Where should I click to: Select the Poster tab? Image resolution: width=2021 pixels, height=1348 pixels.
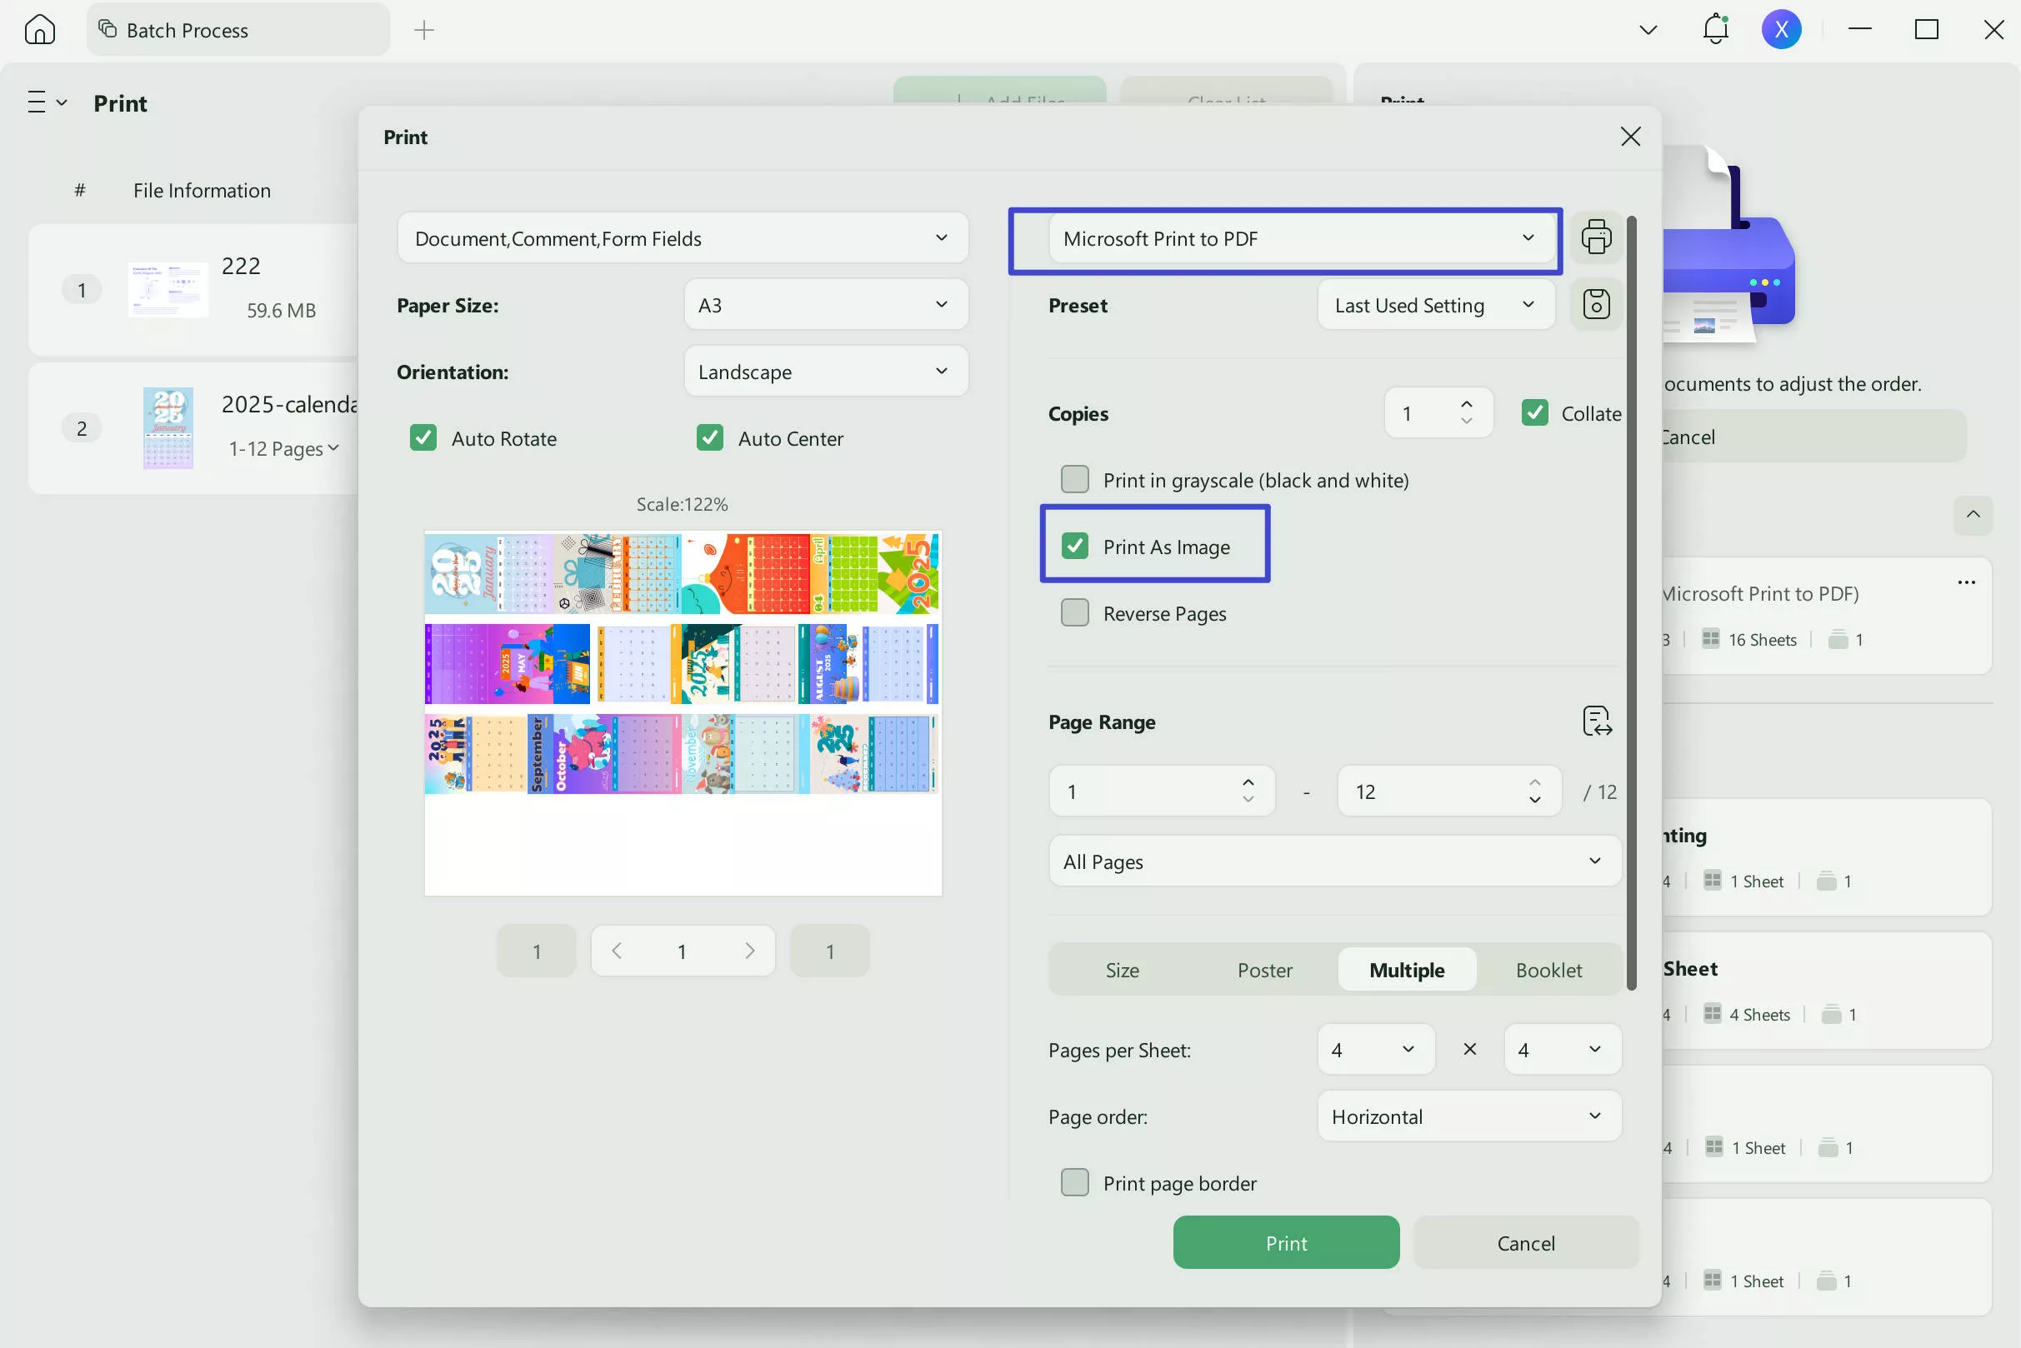tap(1264, 970)
